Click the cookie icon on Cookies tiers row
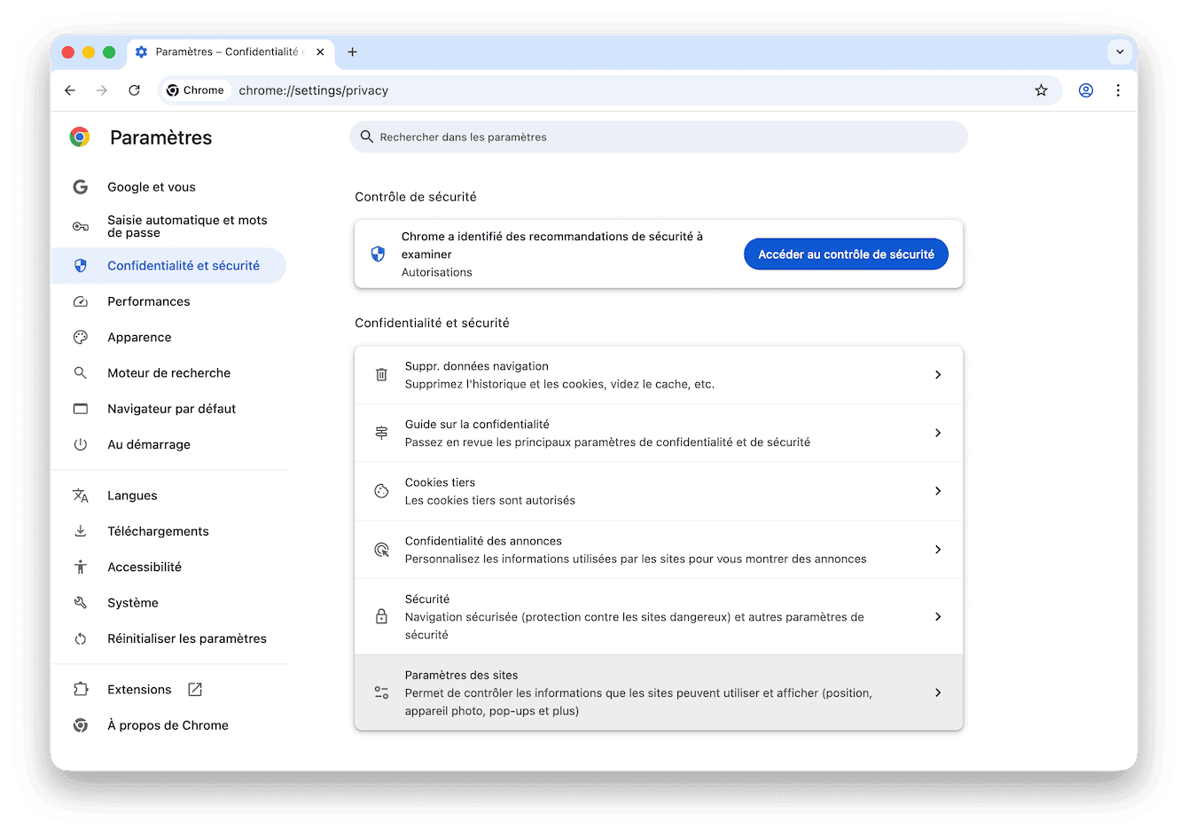Screen dimensions: 1188x837 (381, 491)
